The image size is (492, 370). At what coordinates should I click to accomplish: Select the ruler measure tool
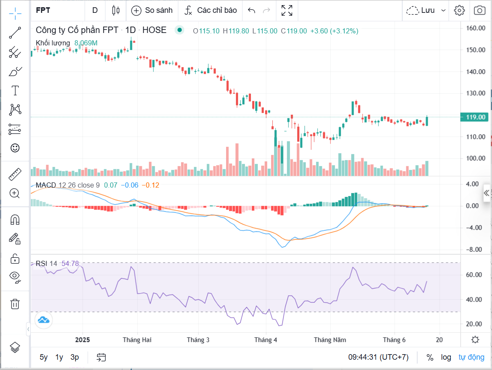point(15,174)
